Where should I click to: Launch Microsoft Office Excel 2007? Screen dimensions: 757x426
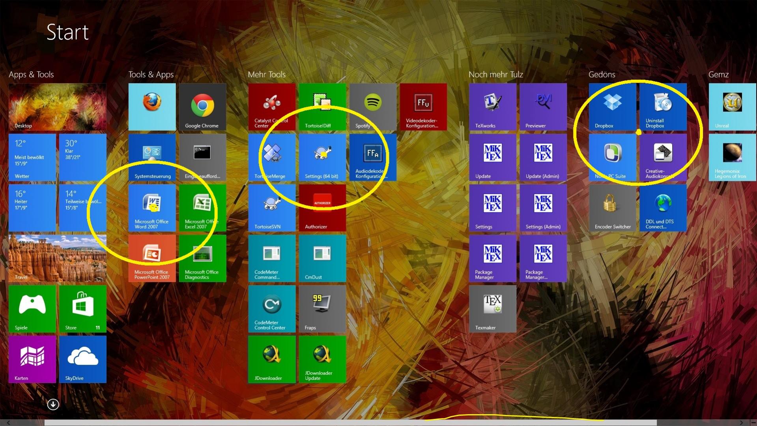202,208
